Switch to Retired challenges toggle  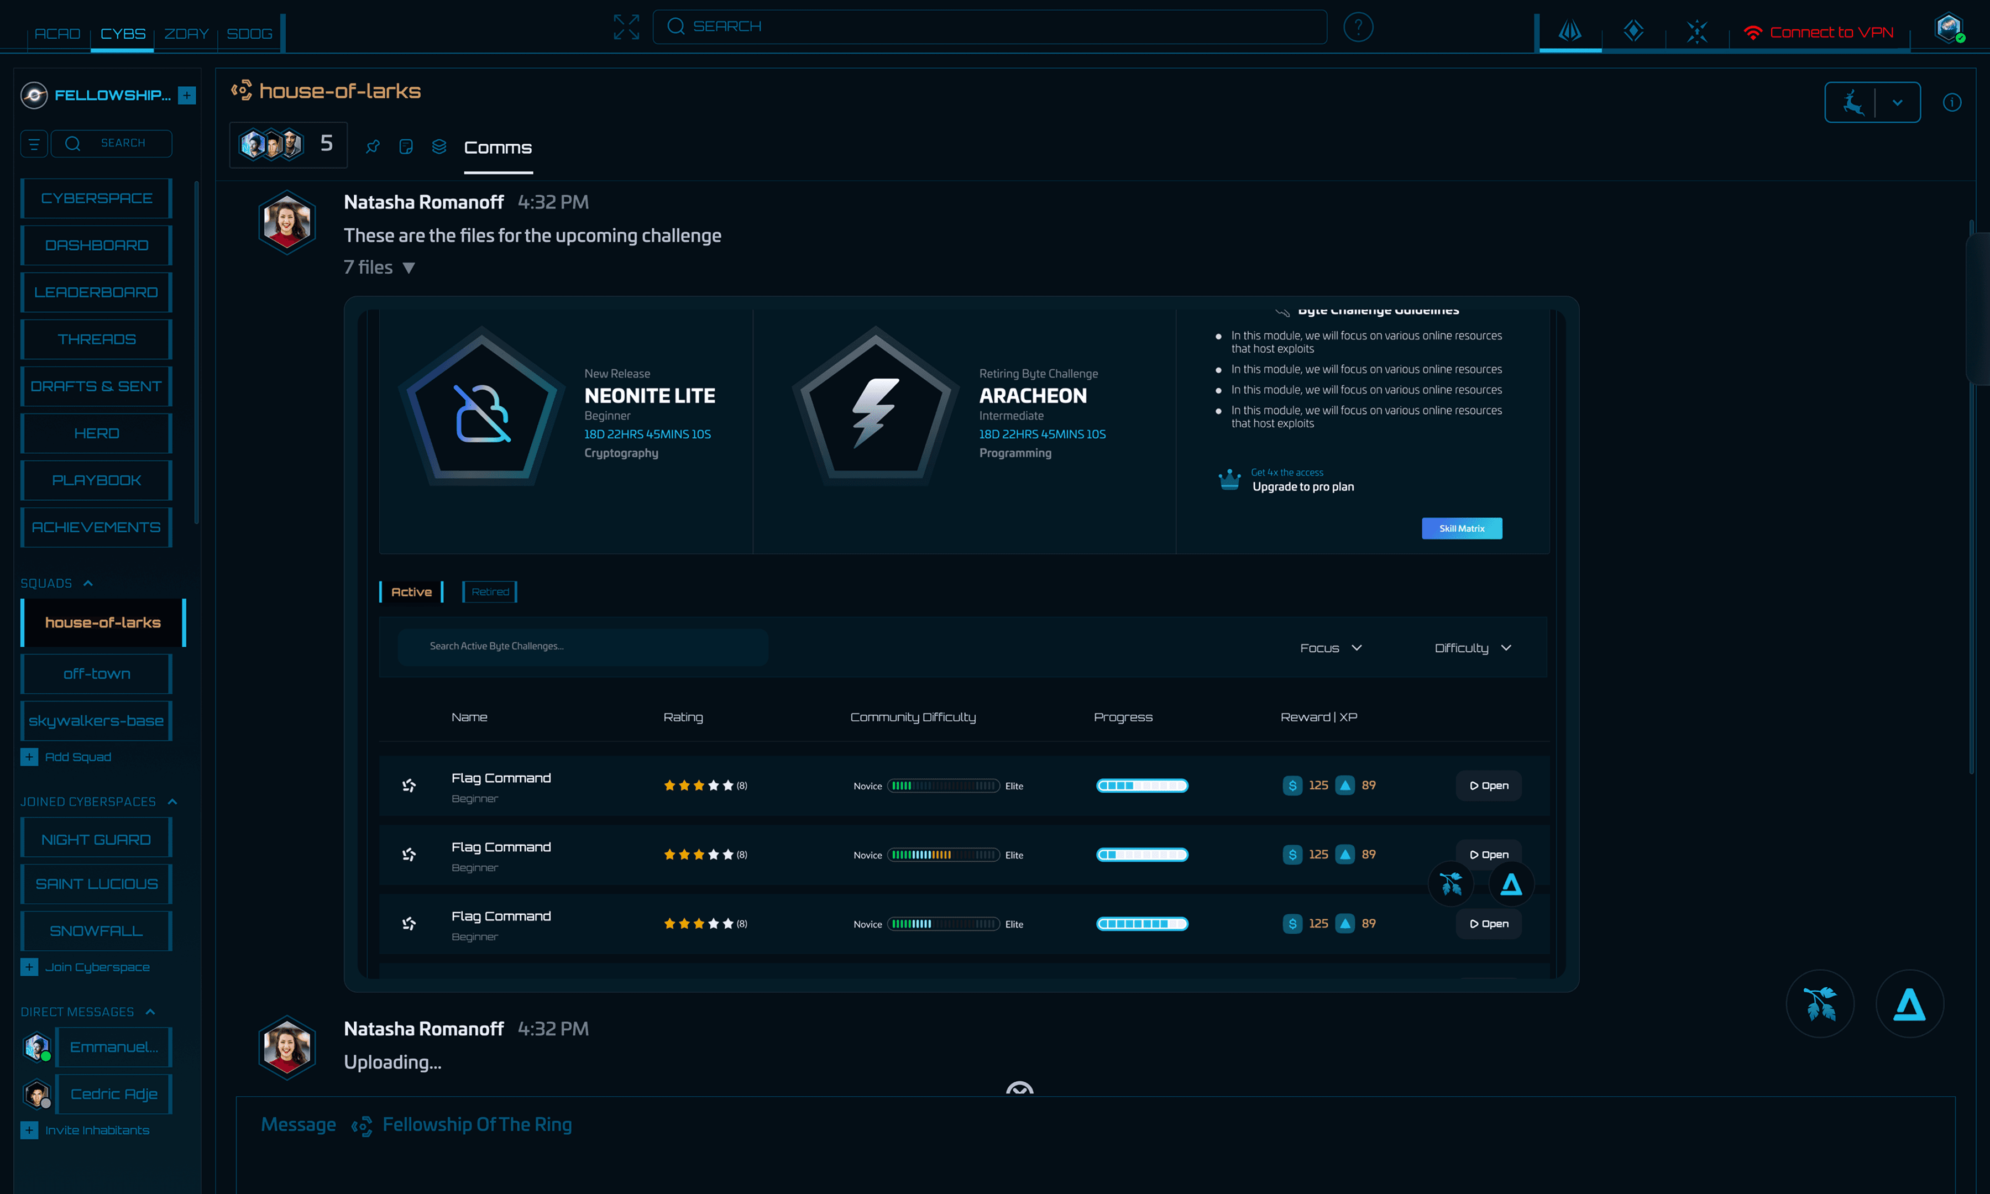click(x=490, y=592)
